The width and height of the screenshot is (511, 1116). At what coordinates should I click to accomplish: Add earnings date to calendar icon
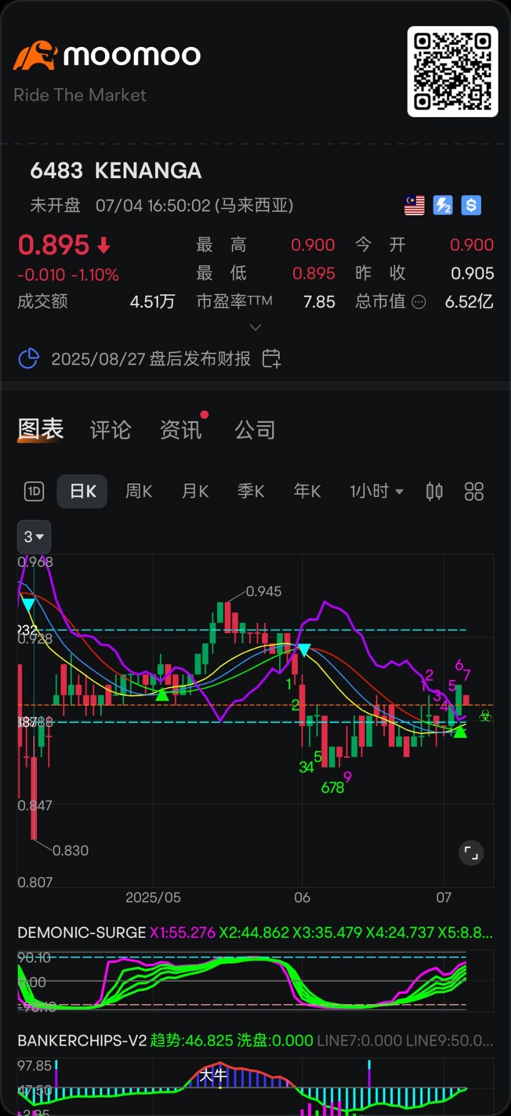272,359
